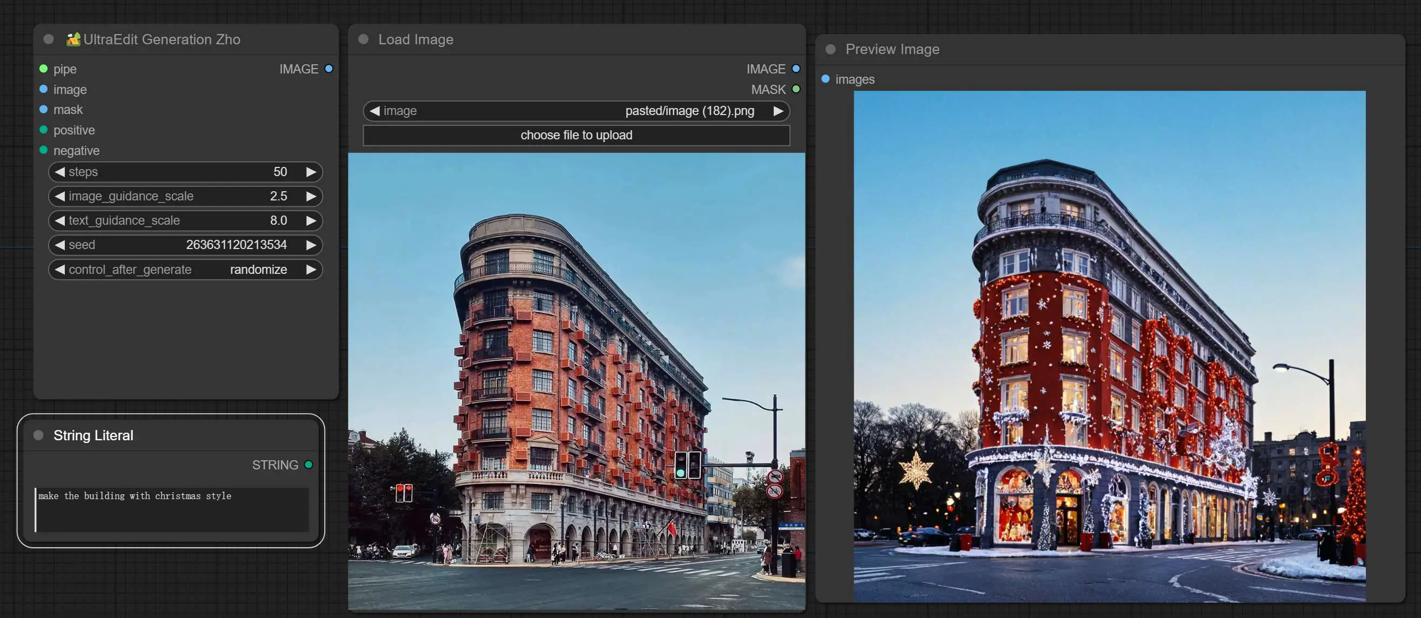Click the image_guidance_scale value 2.5

point(279,196)
